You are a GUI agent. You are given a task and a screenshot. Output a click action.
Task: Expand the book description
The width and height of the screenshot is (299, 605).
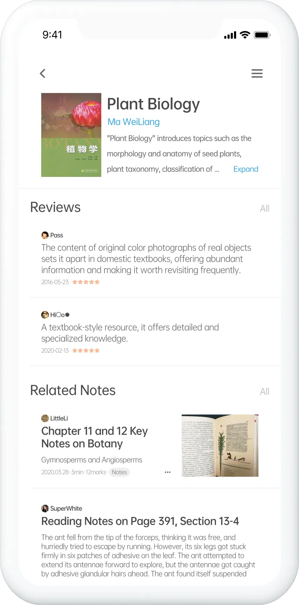(x=246, y=169)
